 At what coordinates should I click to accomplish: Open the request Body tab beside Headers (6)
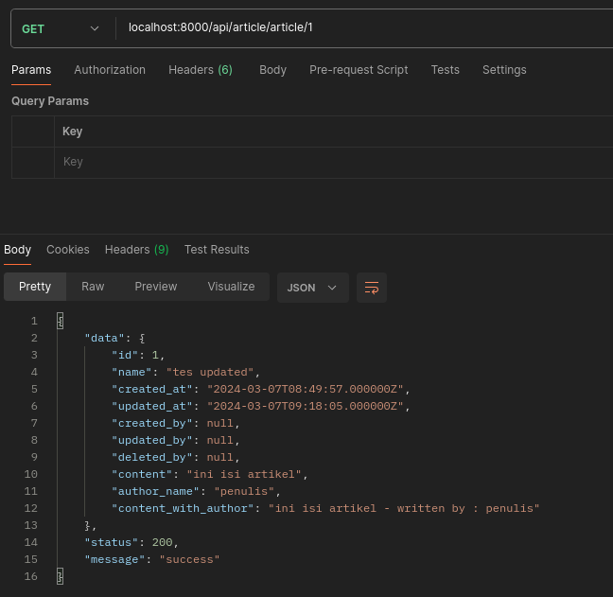(272, 70)
